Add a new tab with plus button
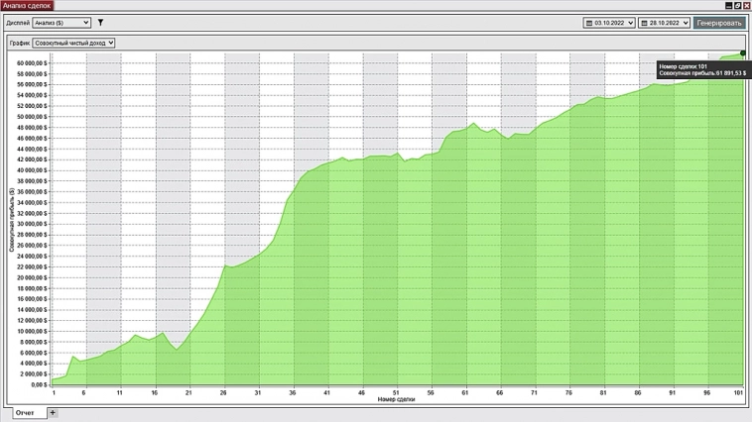The width and height of the screenshot is (752, 422). tap(53, 413)
